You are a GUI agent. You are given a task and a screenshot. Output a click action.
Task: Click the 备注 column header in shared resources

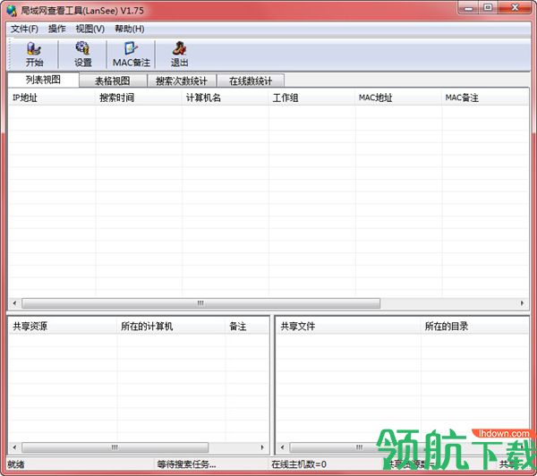tap(247, 326)
